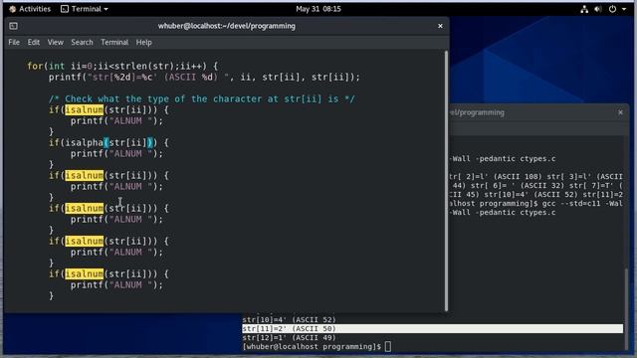Open the Search menu
This screenshot has width=637, height=358.
click(82, 42)
